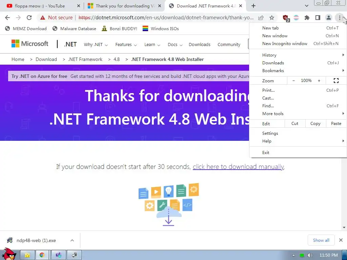347x260 pixels.
Task: Open the Extensions puzzle piece menu
Action: coord(307,18)
